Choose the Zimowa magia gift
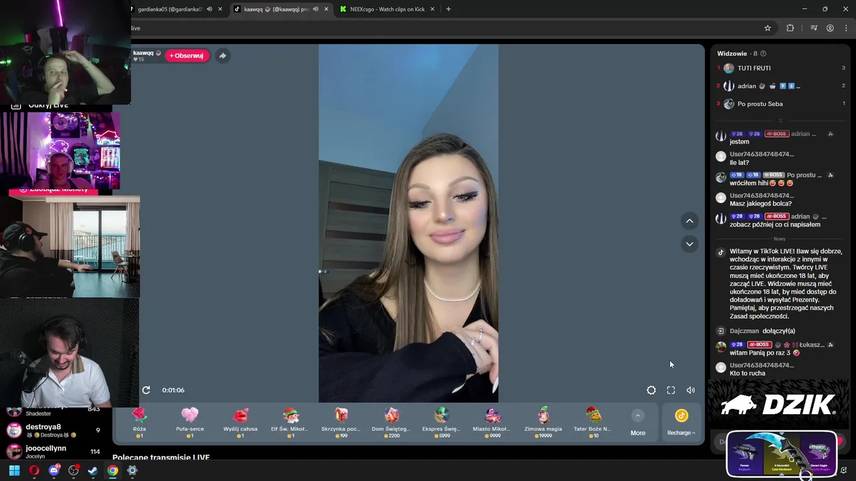This screenshot has width=856, height=481. click(543, 422)
